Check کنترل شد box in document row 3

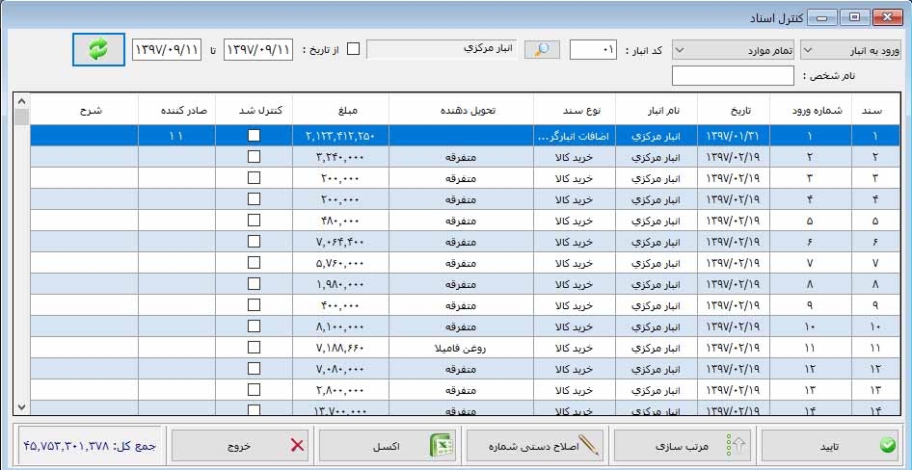pos(254,178)
